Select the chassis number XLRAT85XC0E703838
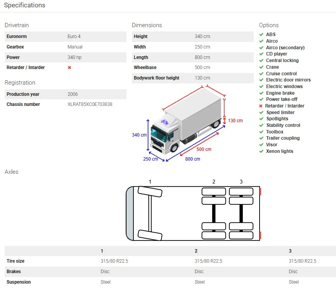This screenshot has height=291, width=336. (x=90, y=104)
